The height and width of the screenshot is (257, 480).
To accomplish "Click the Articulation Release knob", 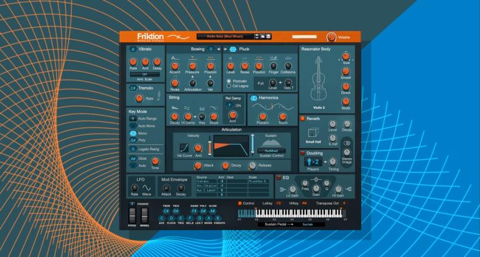I will (x=252, y=166).
